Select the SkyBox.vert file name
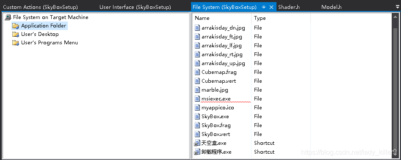This screenshot has height=160, width=401. (x=216, y=134)
